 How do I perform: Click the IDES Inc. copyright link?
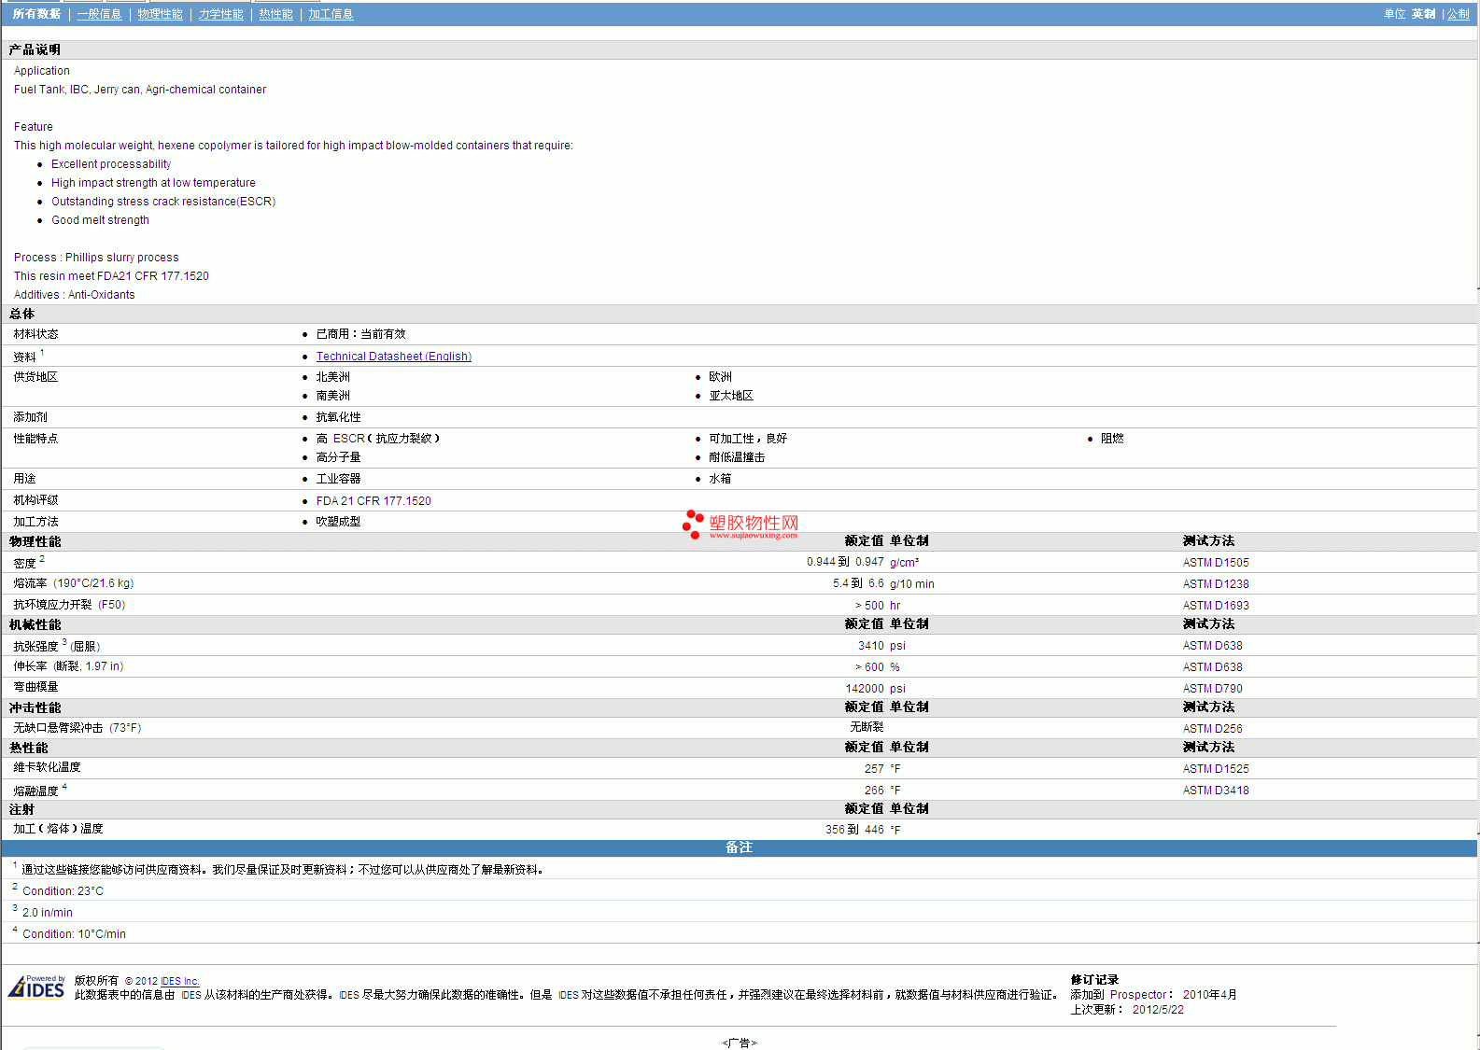click(x=180, y=981)
